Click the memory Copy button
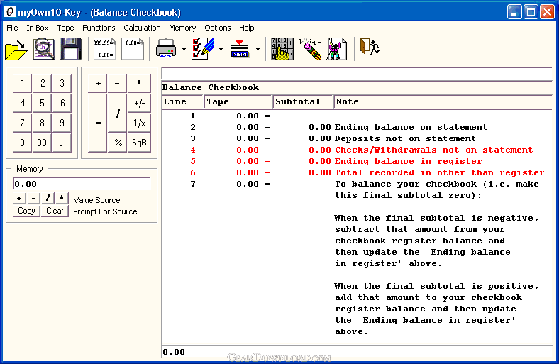Image resolution: width=559 pixels, height=364 pixels. 26,211
